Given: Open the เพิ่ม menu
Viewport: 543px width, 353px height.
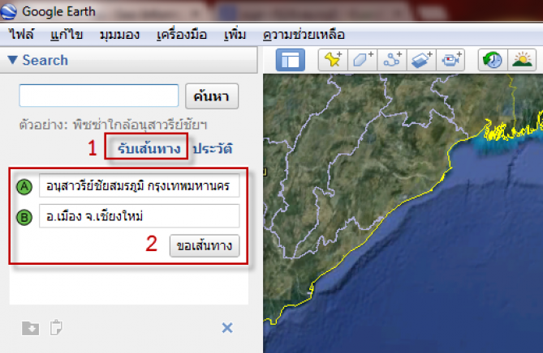Looking at the screenshot, I should click(235, 35).
